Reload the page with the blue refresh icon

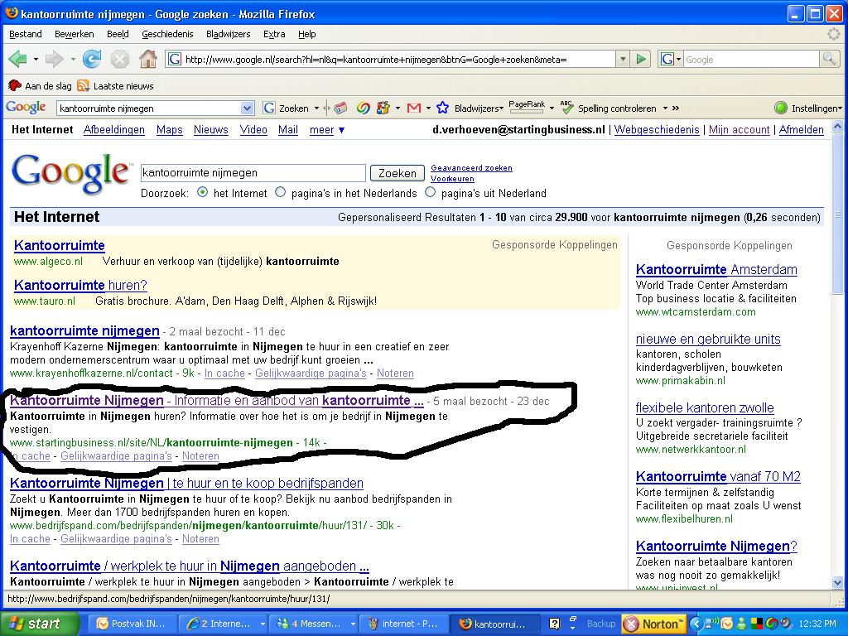click(x=91, y=59)
